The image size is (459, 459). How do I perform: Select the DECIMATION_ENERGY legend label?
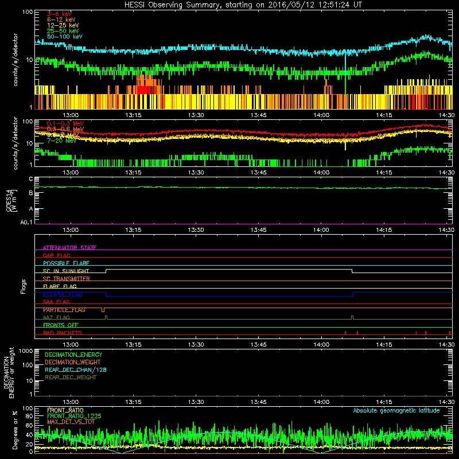pos(73,355)
